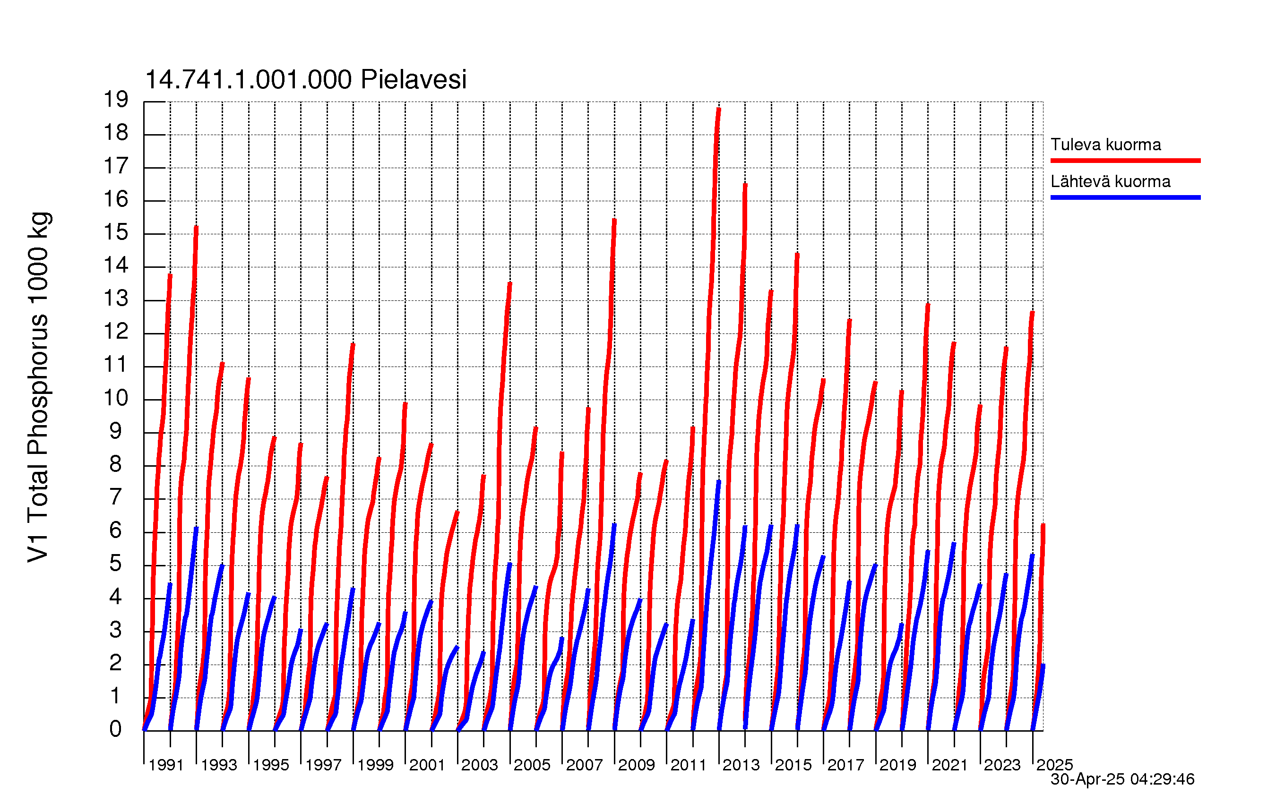Click the y-axis tick value 4
Screen dimensions: 1276x803
115,597
